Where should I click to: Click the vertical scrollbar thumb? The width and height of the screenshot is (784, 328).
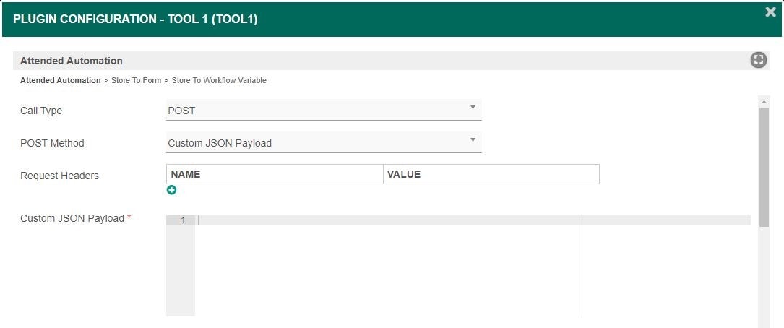pos(764,166)
